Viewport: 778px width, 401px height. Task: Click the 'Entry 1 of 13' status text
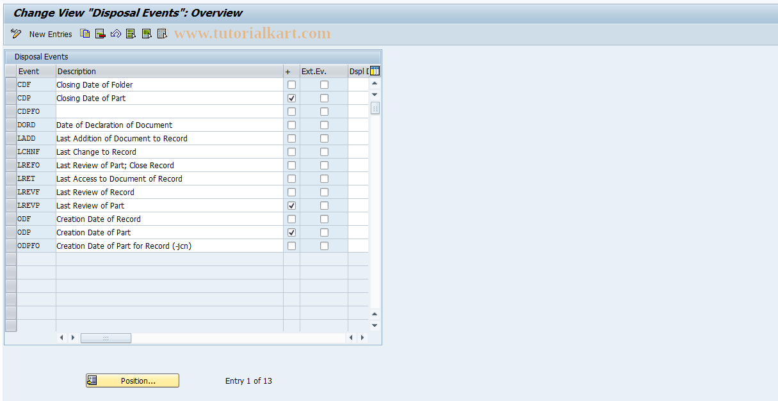[248, 381]
